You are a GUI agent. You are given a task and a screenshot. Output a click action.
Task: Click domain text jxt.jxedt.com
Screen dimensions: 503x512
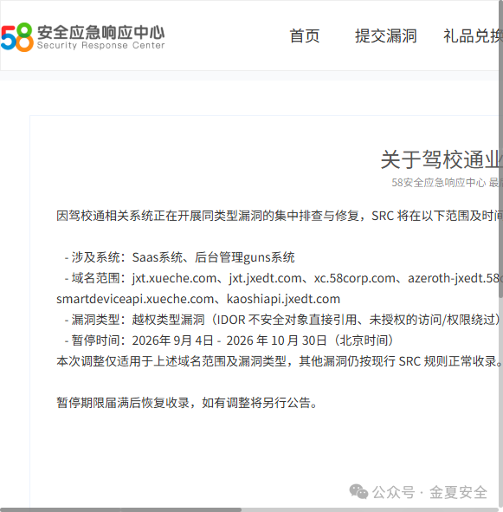pos(265,278)
